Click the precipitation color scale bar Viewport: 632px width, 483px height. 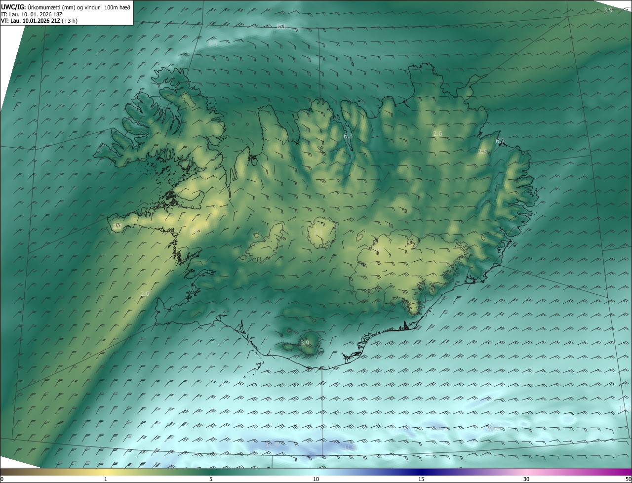coord(316,472)
